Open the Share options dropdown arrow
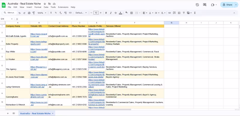240x116 pixels. pos(236,5)
